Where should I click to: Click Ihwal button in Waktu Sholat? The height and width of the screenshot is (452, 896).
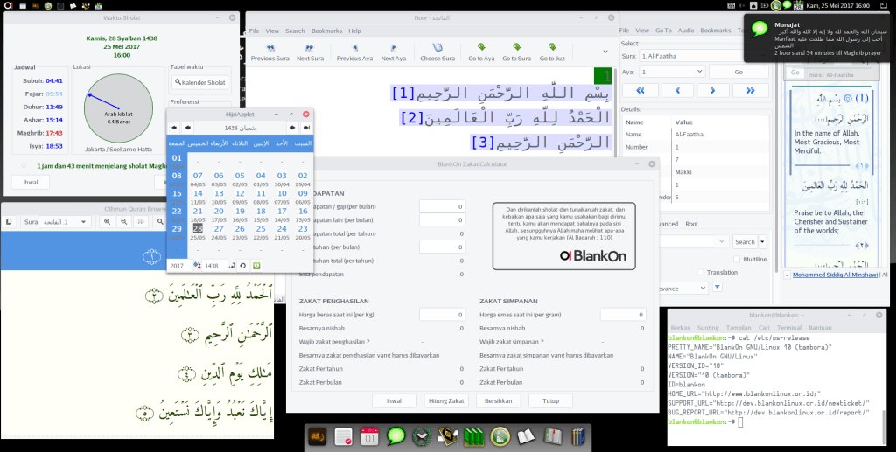pyautogui.click(x=31, y=182)
